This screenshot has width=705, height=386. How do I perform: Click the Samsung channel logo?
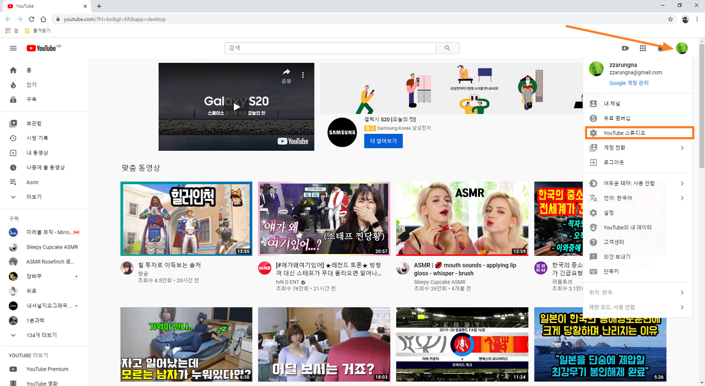pyautogui.click(x=342, y=132)
